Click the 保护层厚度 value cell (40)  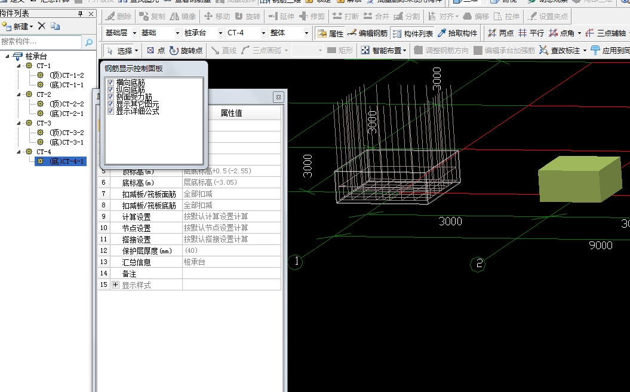click(232, 250)
